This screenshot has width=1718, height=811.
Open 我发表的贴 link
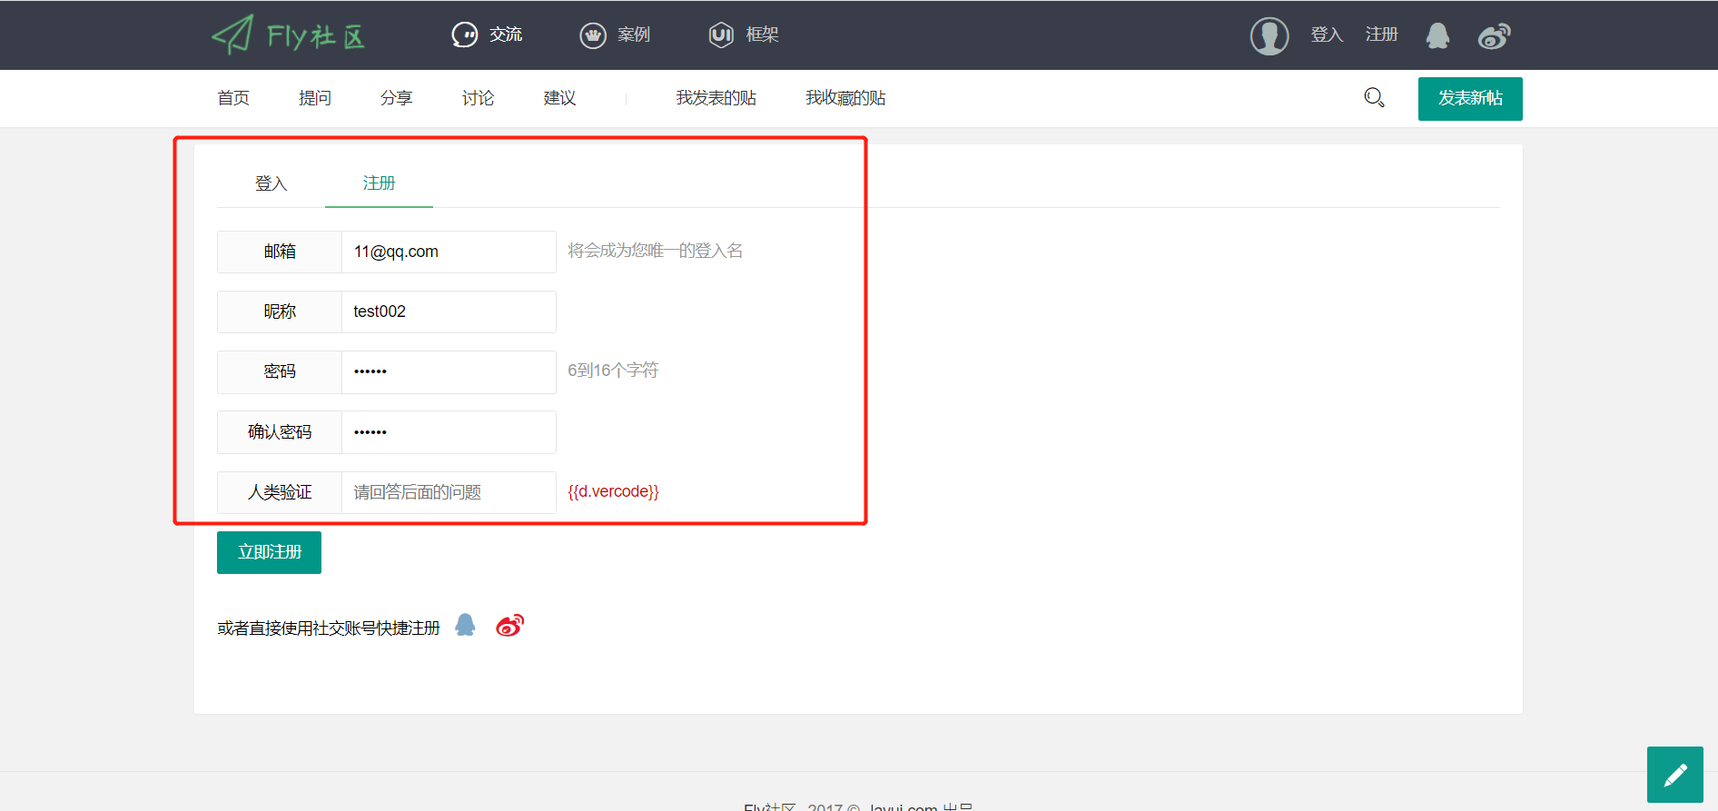716,98
